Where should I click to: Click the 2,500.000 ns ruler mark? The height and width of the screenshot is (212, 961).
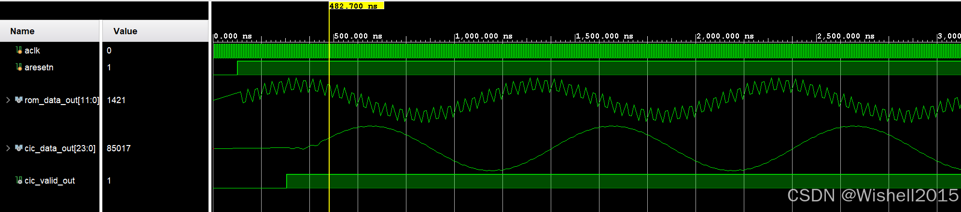pos(846,36)
